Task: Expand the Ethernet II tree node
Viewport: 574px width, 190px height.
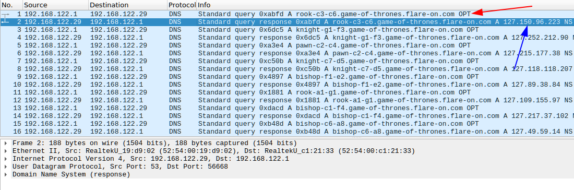Action: (6, 151)
